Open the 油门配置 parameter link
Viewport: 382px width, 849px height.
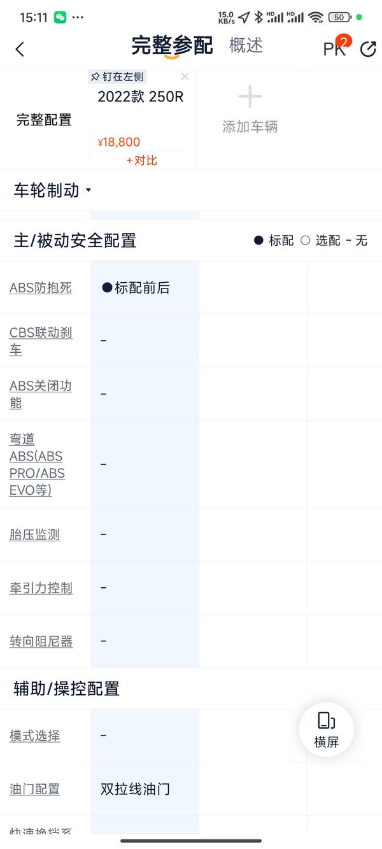coord(34,790)
